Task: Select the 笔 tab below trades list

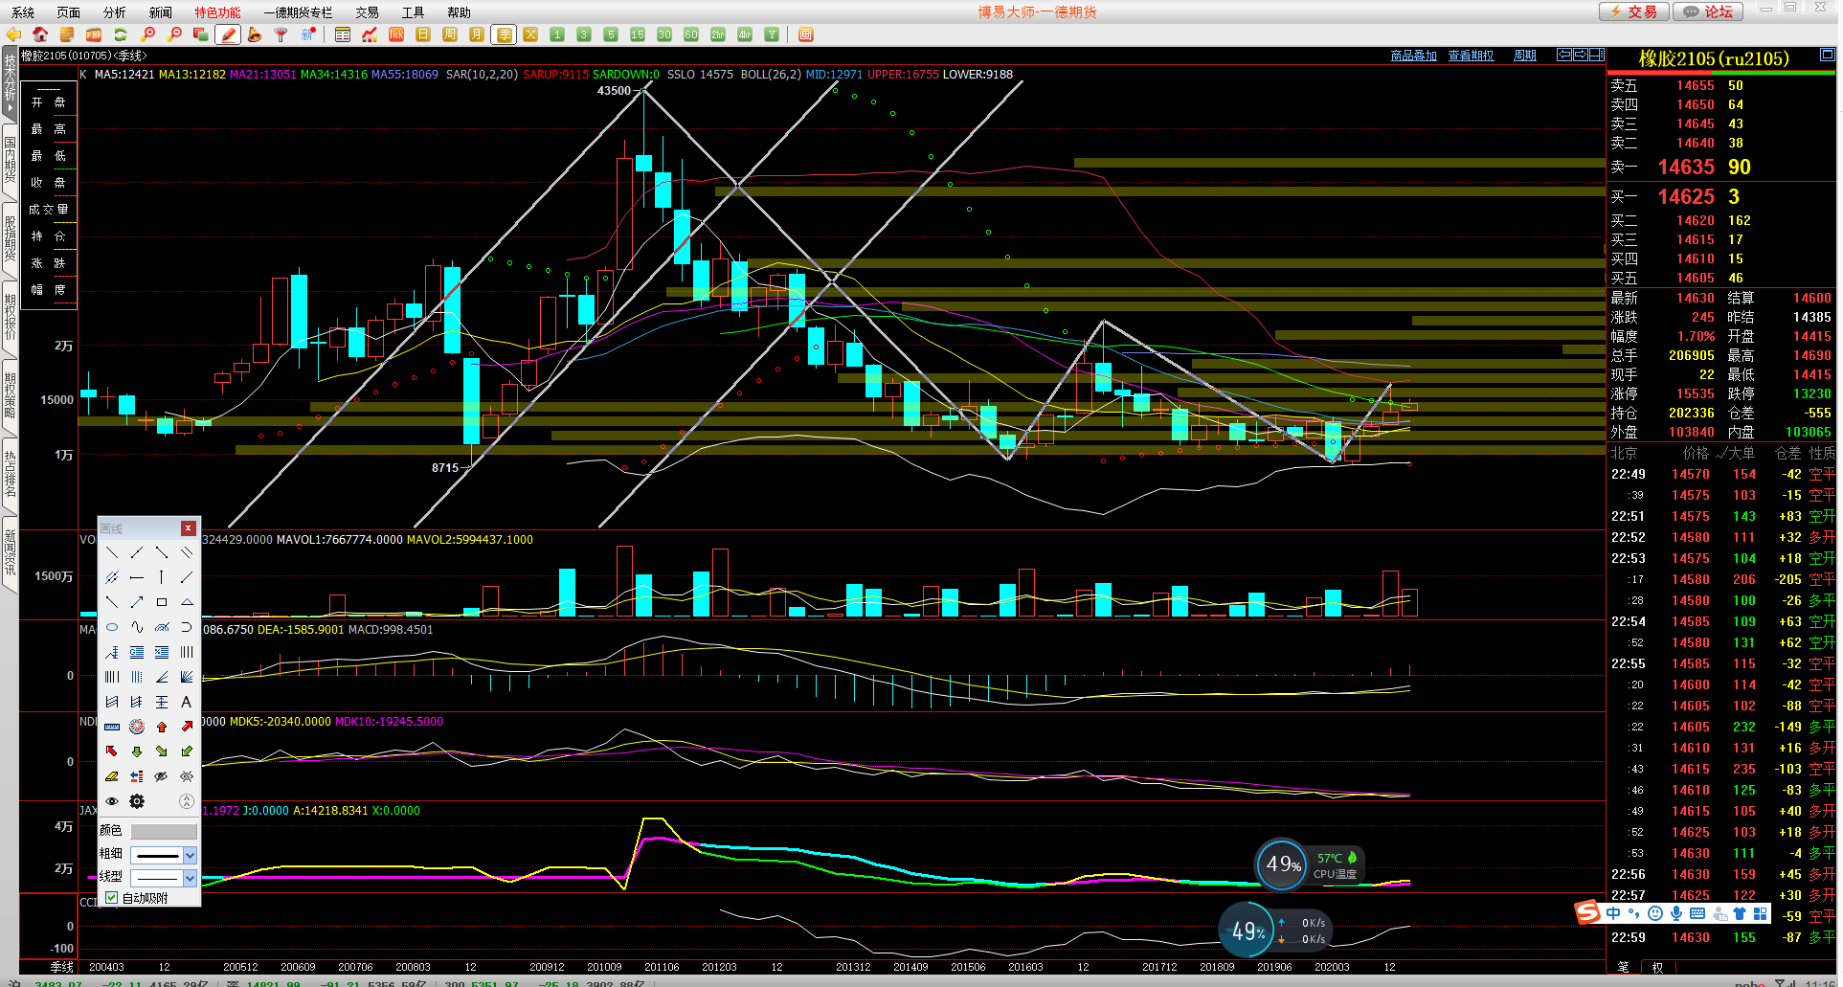Action: coord(1623,967)
